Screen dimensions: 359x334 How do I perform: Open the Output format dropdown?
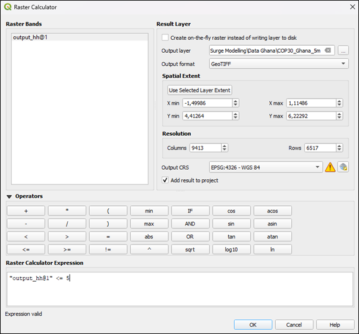[x=279, y=63]
